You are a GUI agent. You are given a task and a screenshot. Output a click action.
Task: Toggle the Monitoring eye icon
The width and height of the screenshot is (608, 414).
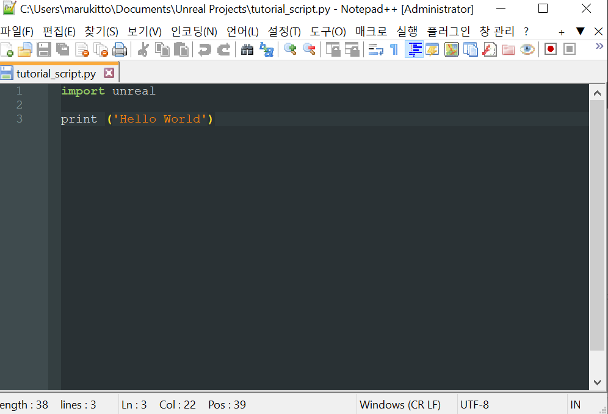click(527, 49)
